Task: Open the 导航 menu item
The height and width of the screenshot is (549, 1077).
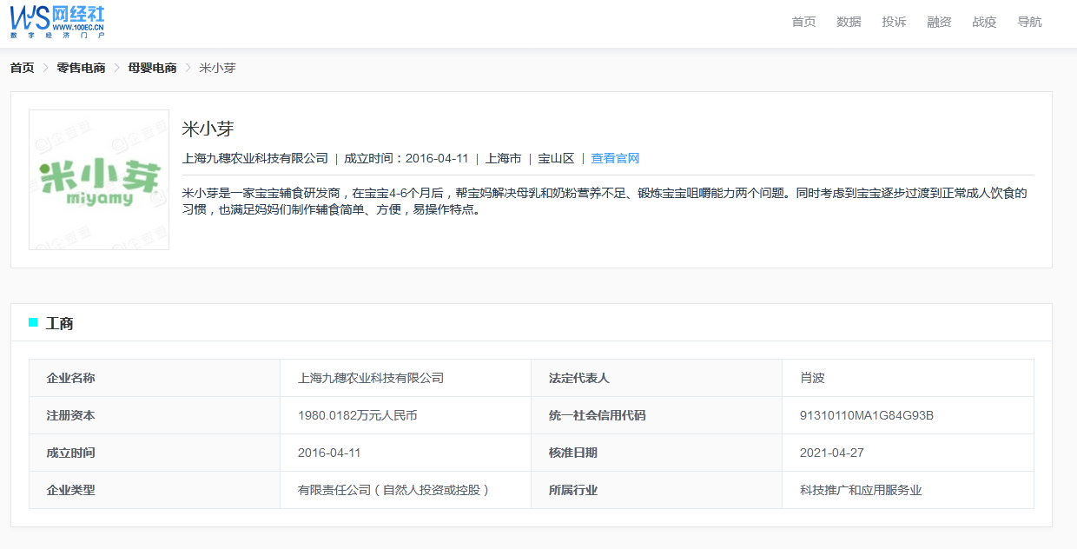Action: click(1029, 22)
